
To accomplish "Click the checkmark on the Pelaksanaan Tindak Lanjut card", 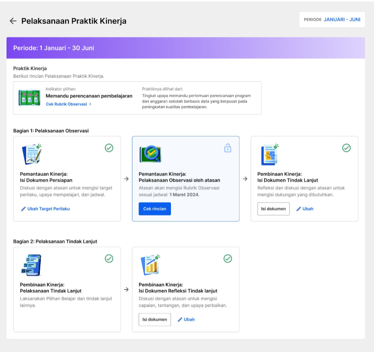I will pos(109,259).
